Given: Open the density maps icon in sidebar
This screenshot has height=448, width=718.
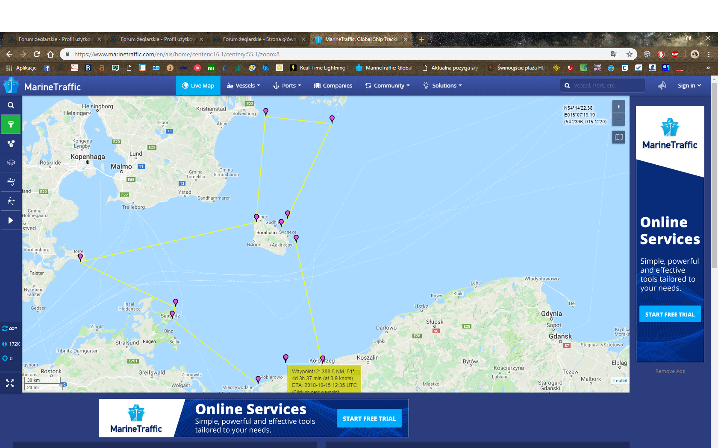Looking at the screenshot, I should click(11, 201).
